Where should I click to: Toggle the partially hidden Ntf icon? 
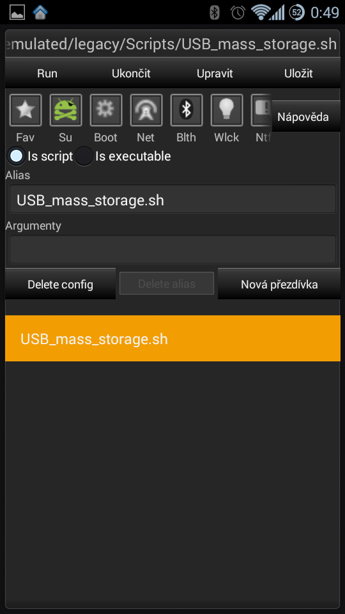coord(261,110)
